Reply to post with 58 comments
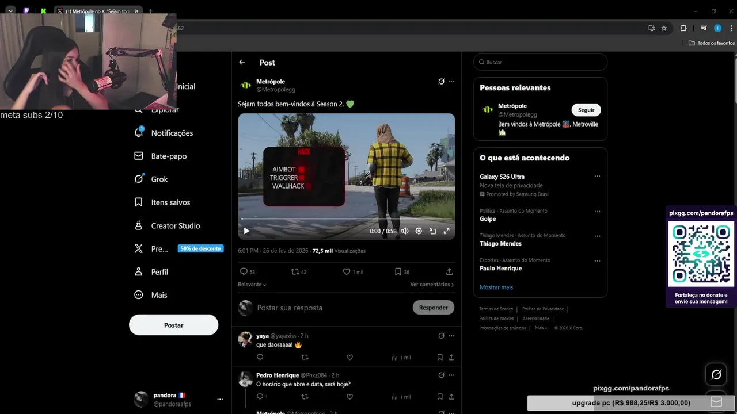 pos(247,272)
